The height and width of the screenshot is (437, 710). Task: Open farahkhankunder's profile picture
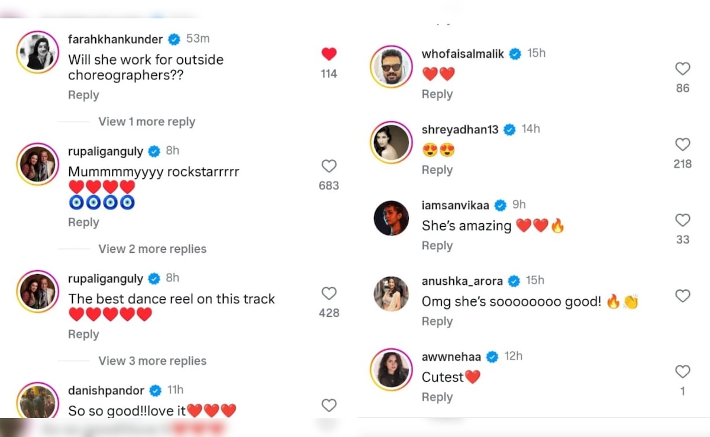pos(38,52)
